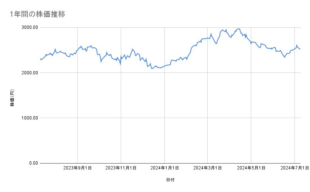Click where line crosses 2024年3月1日 gridline
310x192 pixels.
point(207,38)
